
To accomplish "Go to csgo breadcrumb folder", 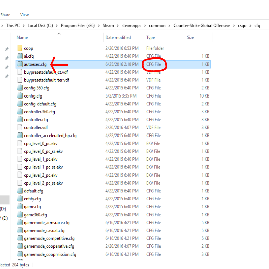I will tap(242, 26).
